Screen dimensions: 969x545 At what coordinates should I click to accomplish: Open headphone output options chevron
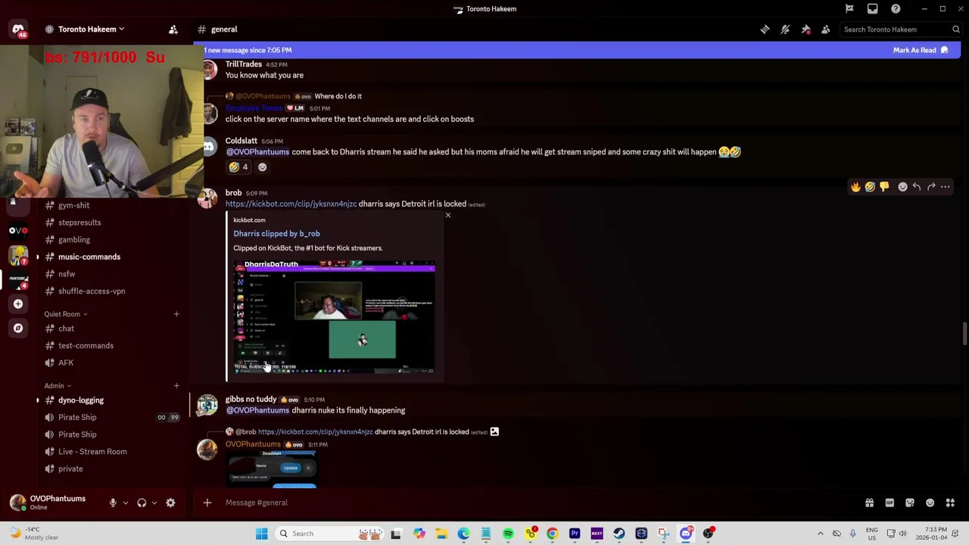point(154,503)
